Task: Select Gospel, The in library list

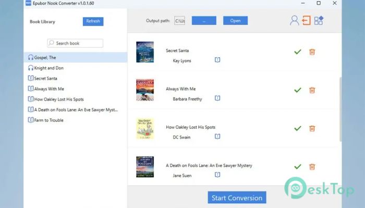Action: click(x=76, y=57)
